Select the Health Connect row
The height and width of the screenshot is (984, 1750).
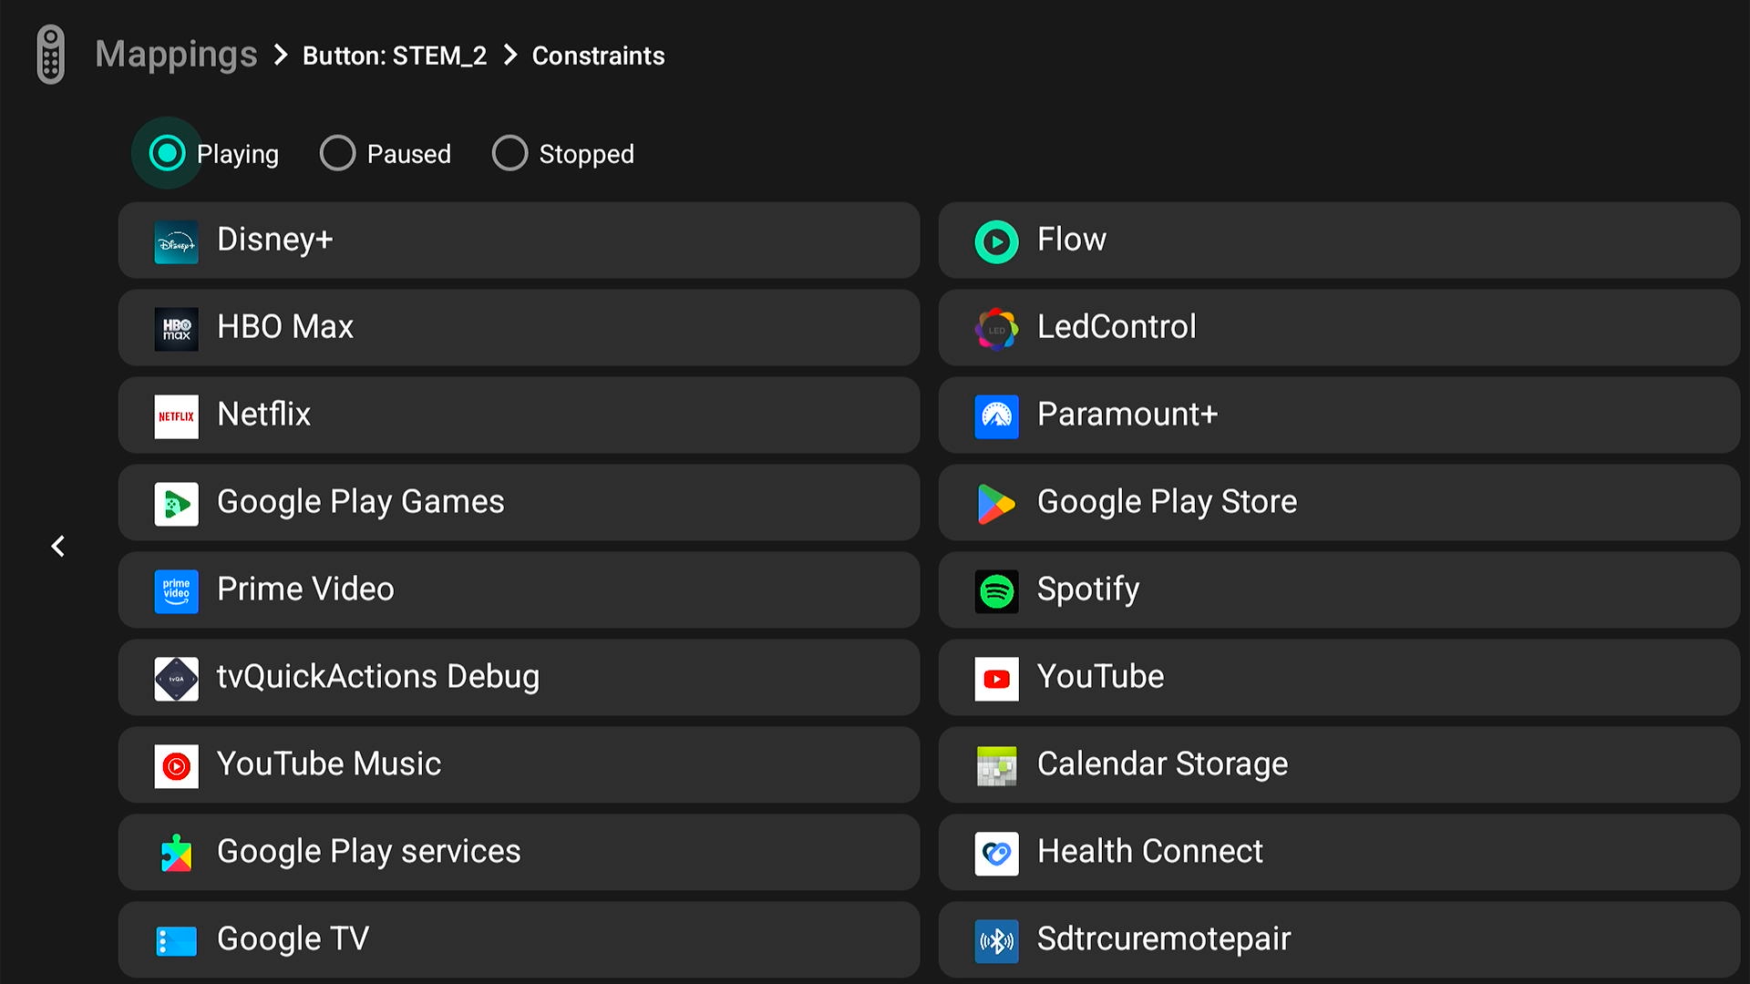coord(1338,852)
